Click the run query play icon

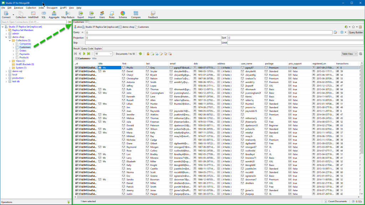tap(342, 32)
